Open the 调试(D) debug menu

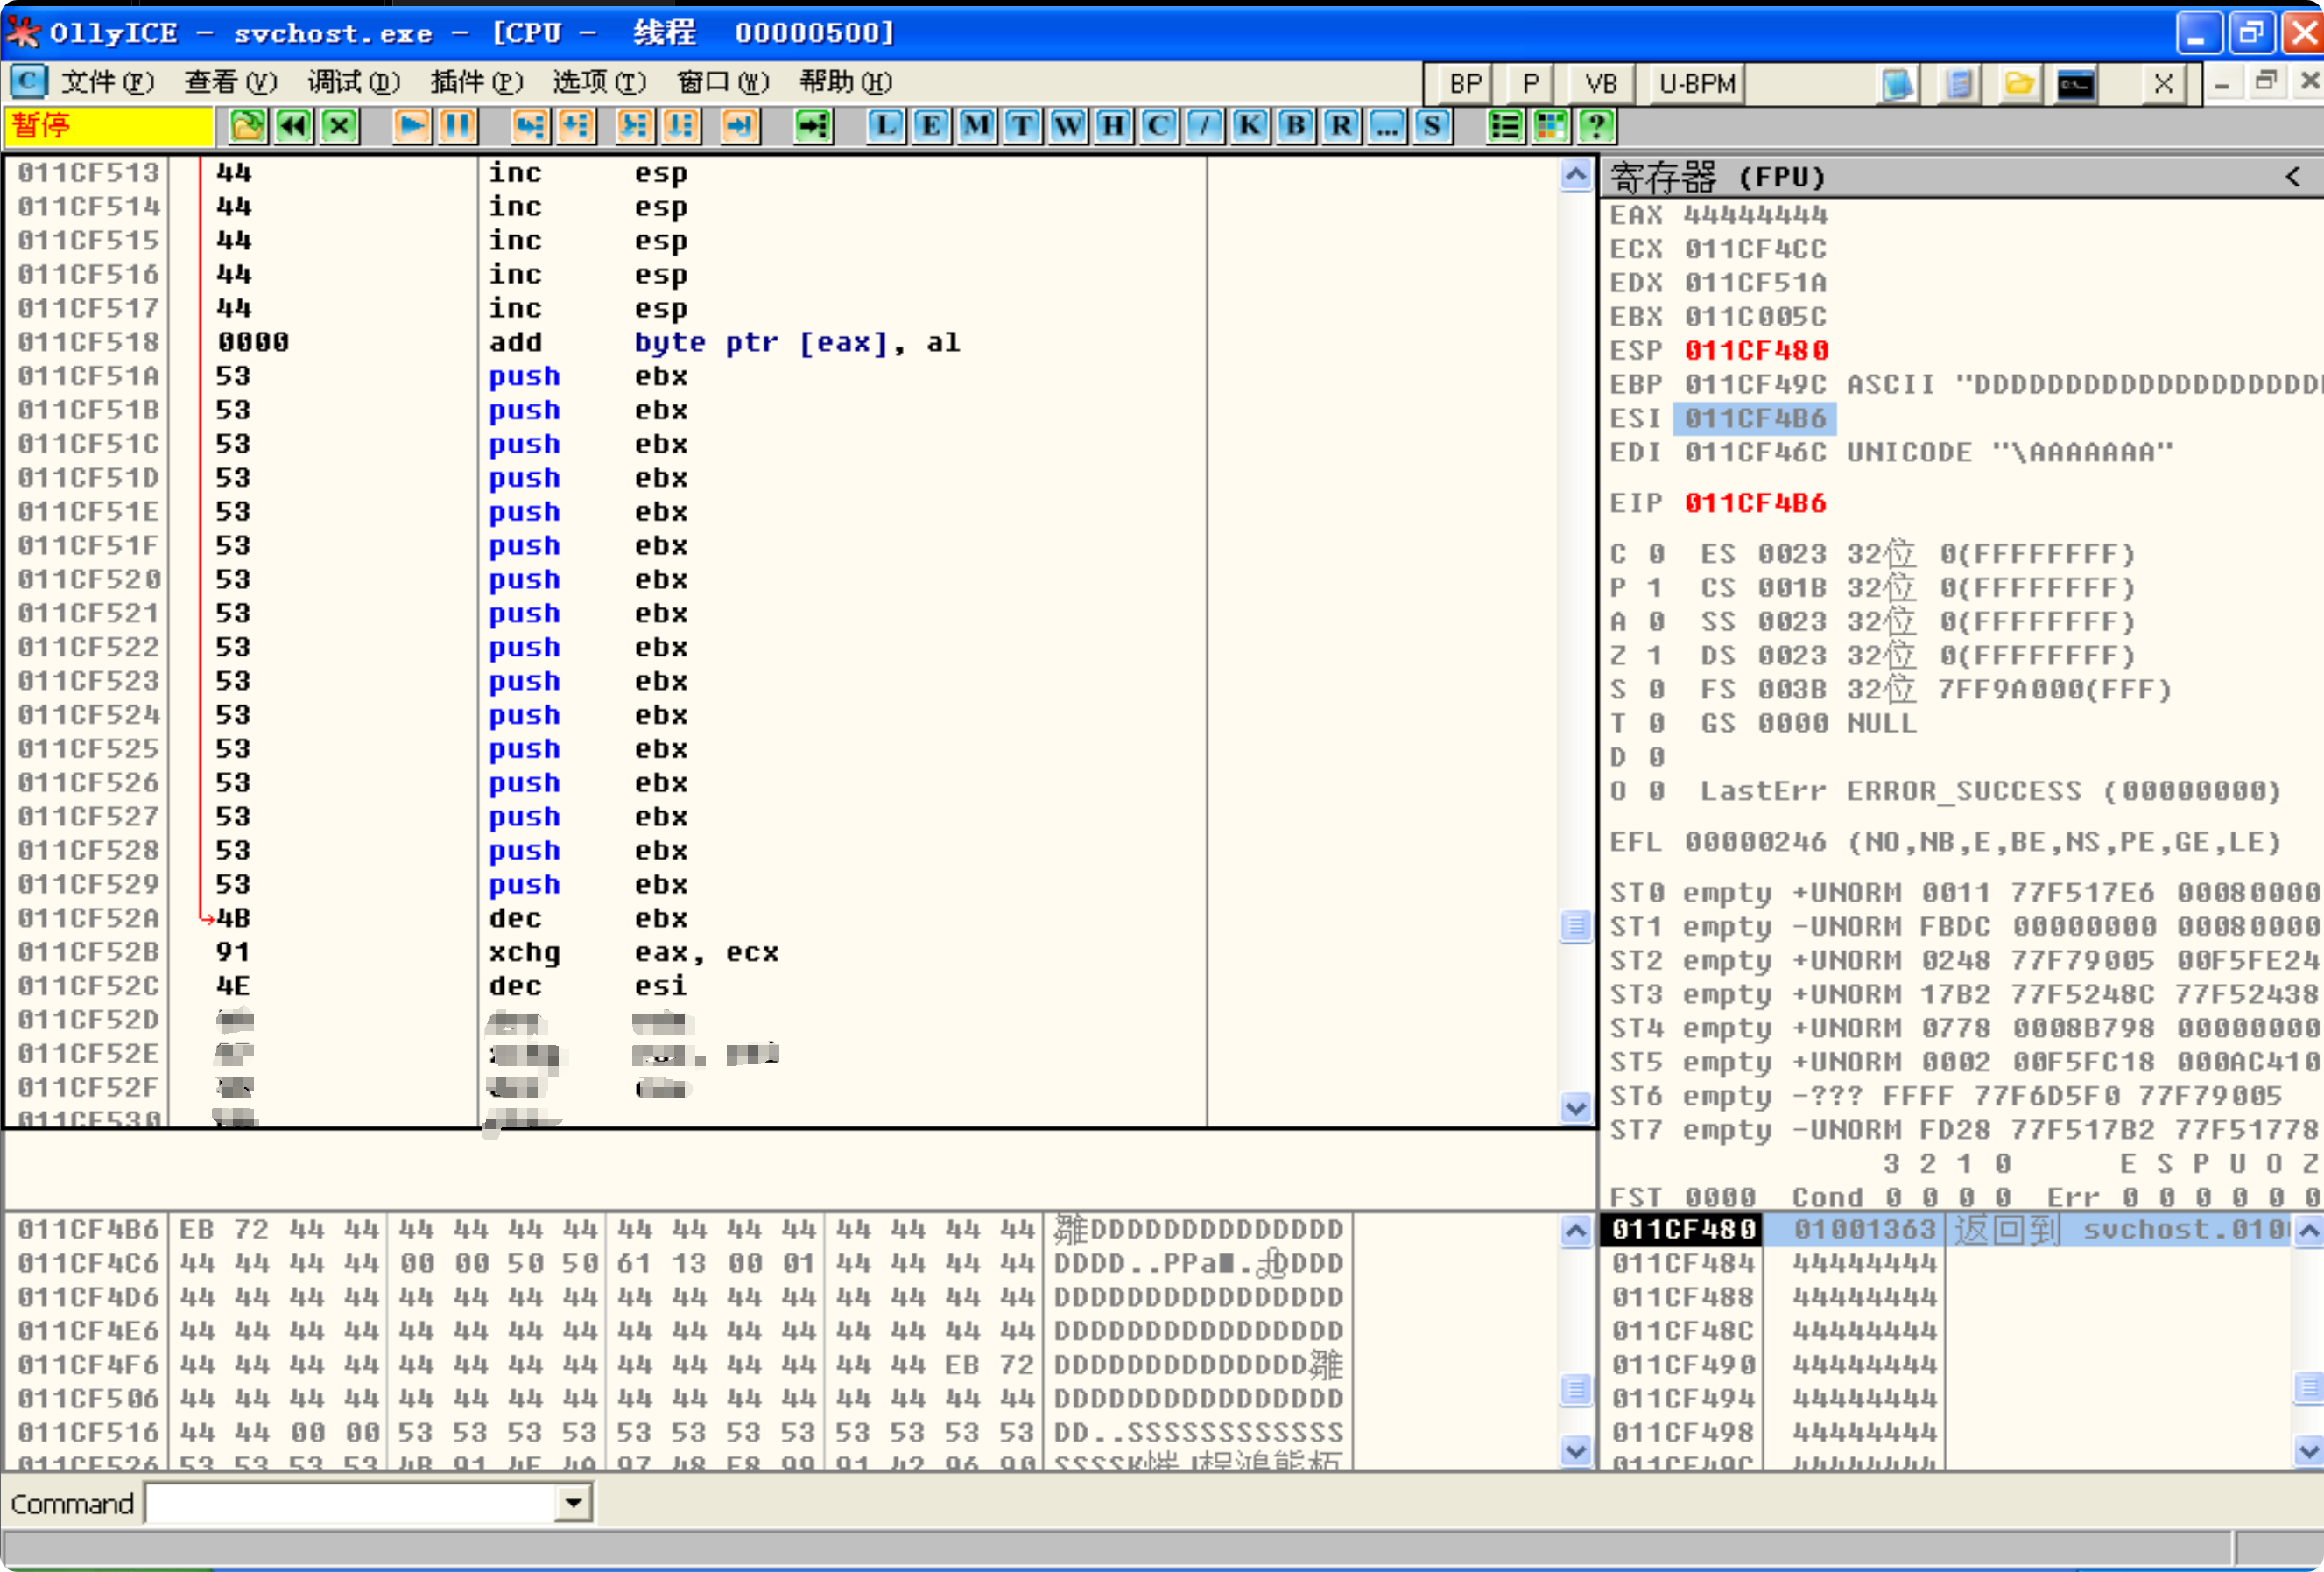[352, 82]
